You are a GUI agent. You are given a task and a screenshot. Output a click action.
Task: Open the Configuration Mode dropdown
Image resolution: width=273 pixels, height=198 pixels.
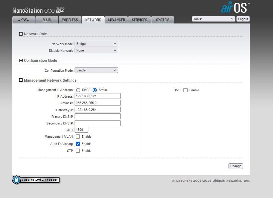pos(96,70)
